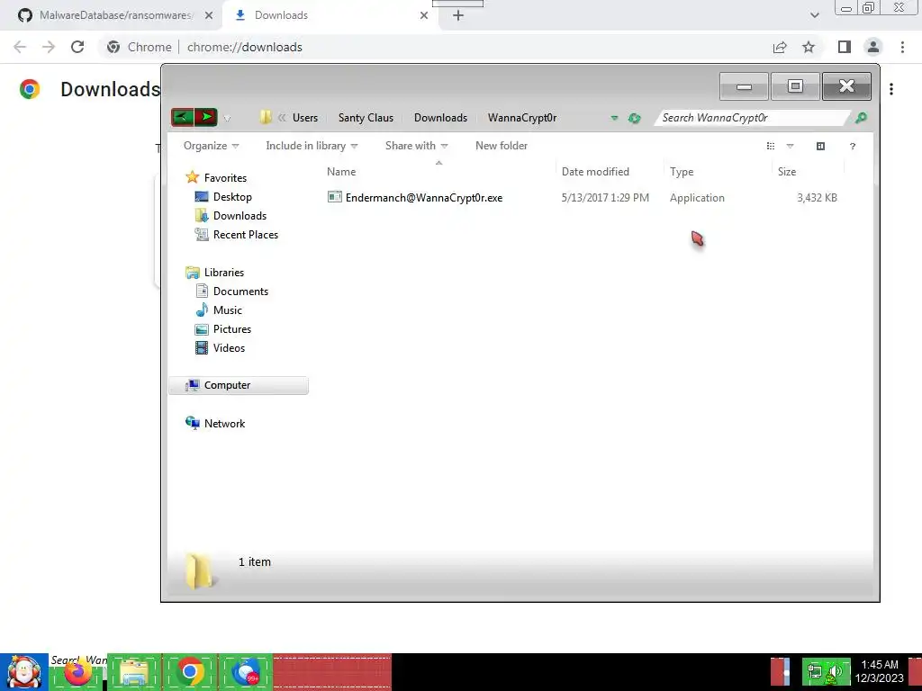Open the Santa Start button
The height and width of the screenshot is (691, 922).
pos(24,672)
